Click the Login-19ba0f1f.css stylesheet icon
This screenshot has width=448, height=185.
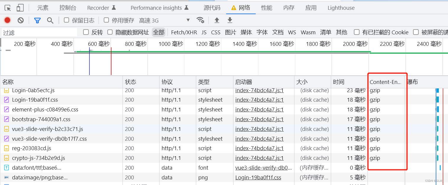click(7, 100)
